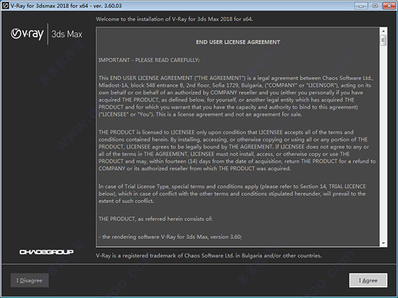Viewport: 398px width, 298px height.
Task: Click the I Agree button
Action: click(368, 280)
